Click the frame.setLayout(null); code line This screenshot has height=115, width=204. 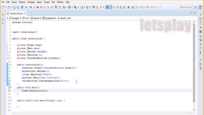click(x=35, y=91)
